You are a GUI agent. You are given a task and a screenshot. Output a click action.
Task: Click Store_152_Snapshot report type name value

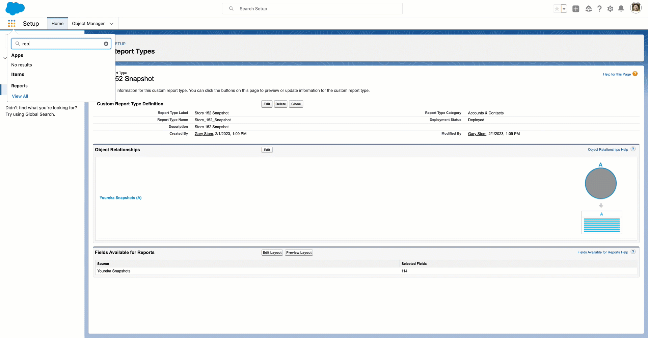[x=213, y=120]
